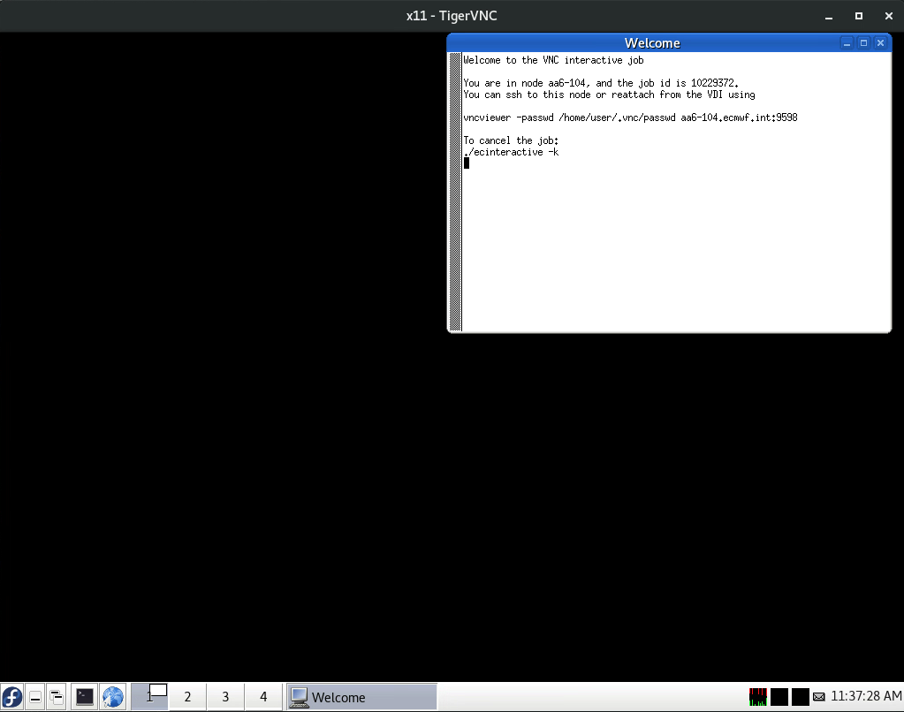
Task: Open the Fedora start menu
Action: (x=11, y=697)
